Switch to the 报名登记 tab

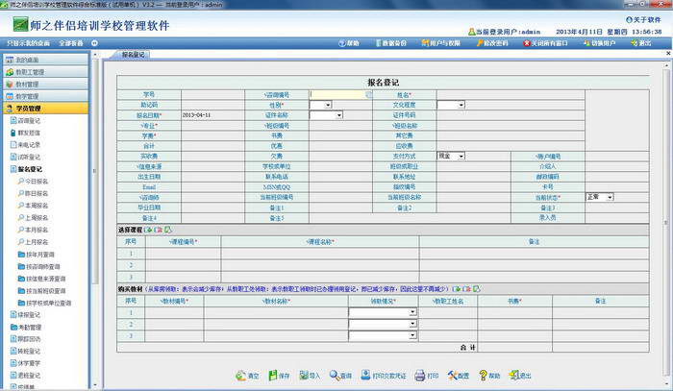pos(134,55)
